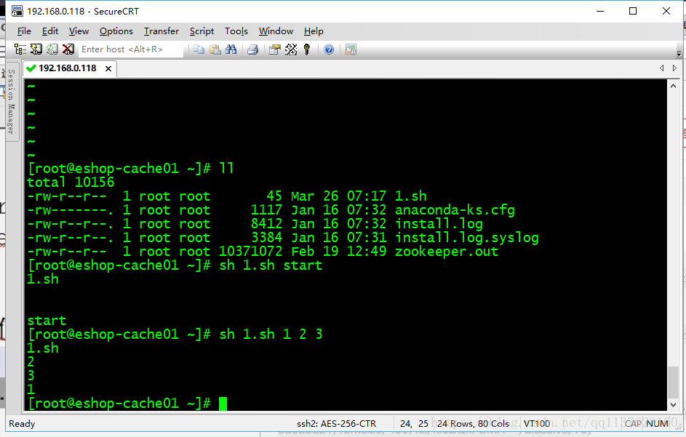This screenshot has width=686, height=437.
Task: Click the Quick Connect lightning icon
Action: [x=36, y=49]
